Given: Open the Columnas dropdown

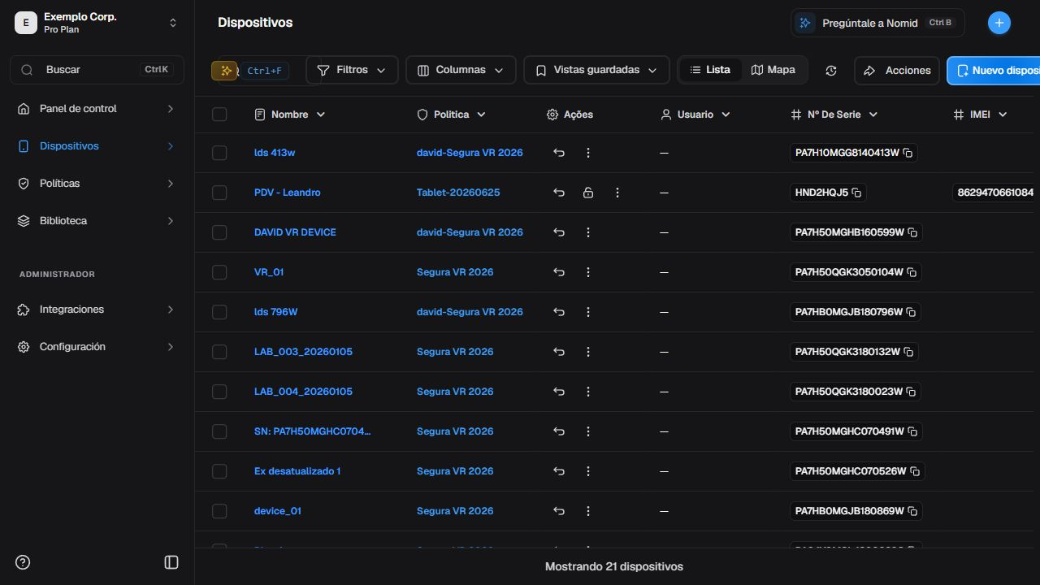Looking at the screenshot, I should click(461, 70).
